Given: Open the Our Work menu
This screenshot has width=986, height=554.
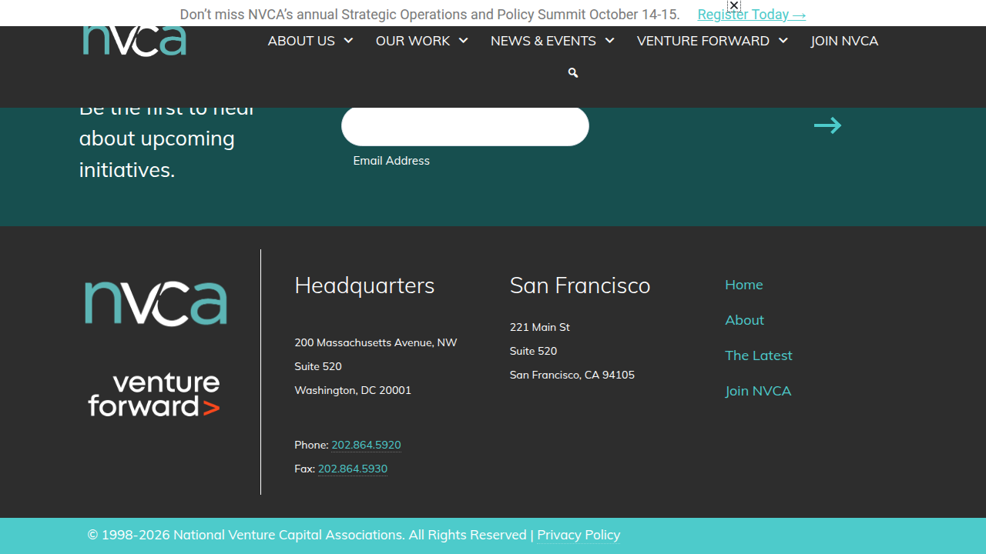Looking at the screenshot, I should point(413,41).
